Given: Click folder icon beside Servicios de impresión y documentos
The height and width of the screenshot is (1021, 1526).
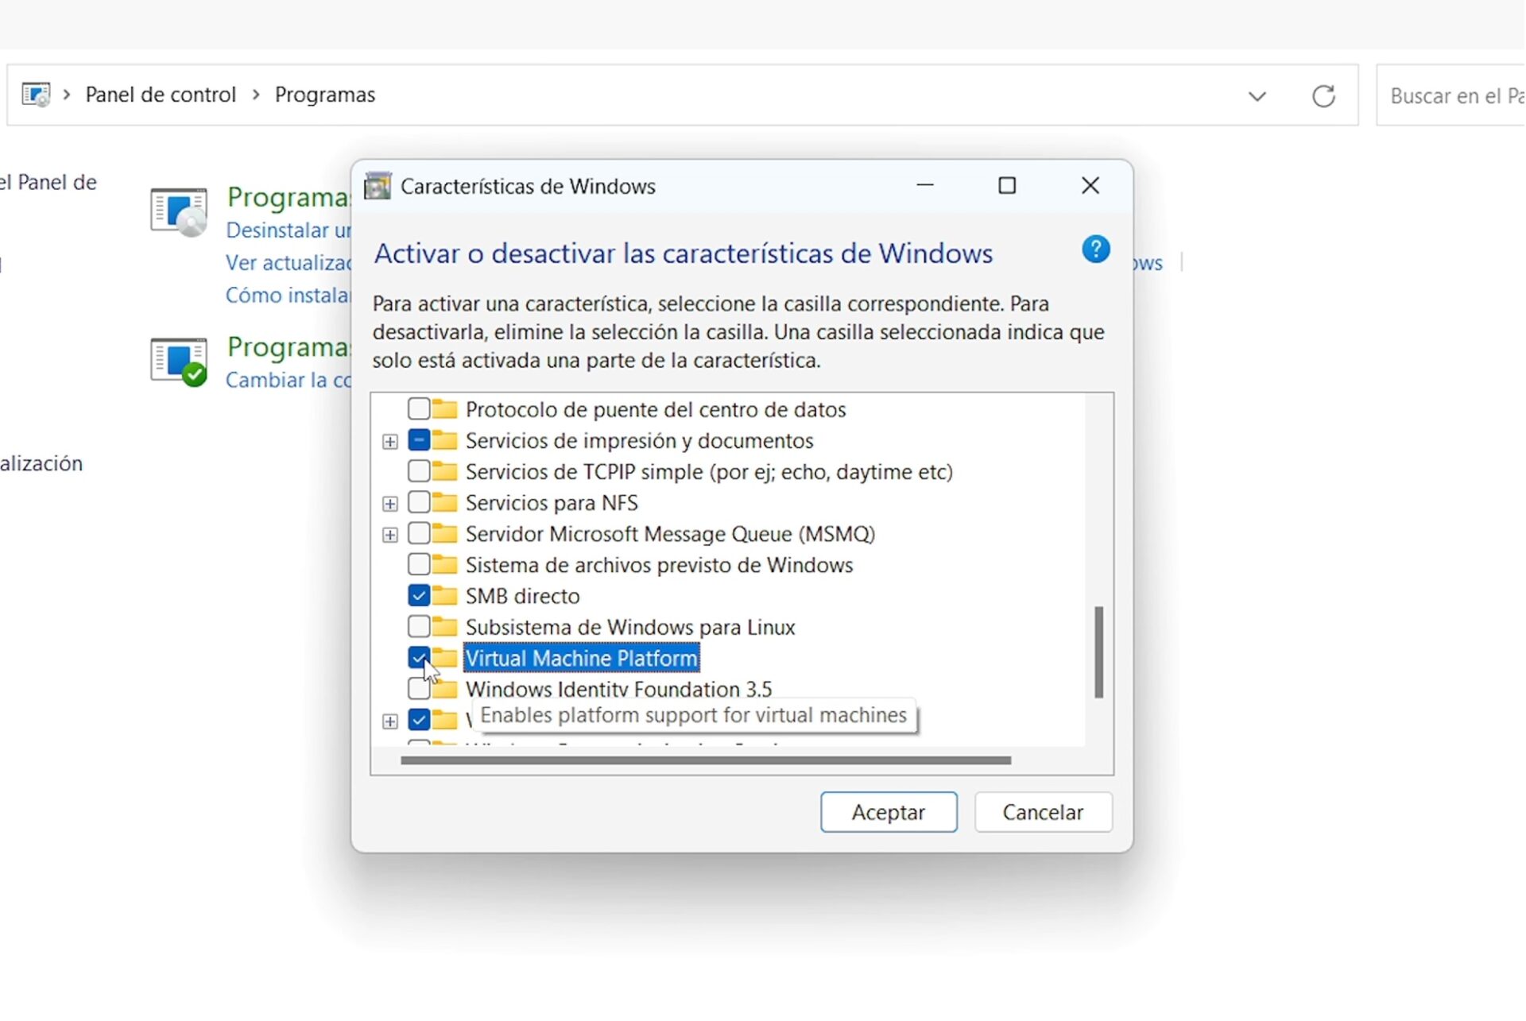Looking at the screenshot, I should (x=445, y=440).
